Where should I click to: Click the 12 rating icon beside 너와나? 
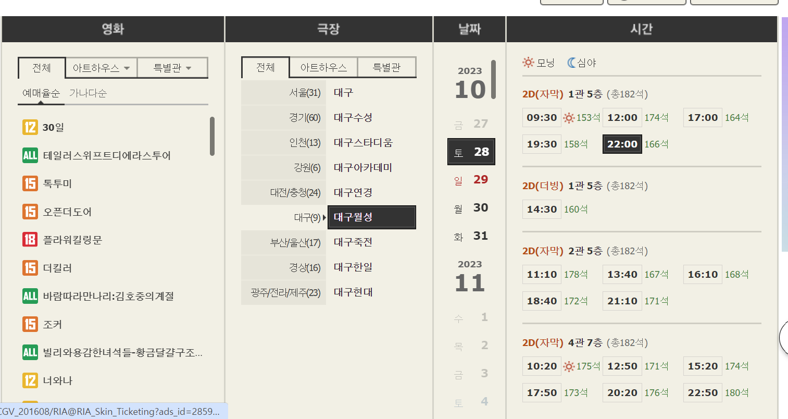pos(30,380)
